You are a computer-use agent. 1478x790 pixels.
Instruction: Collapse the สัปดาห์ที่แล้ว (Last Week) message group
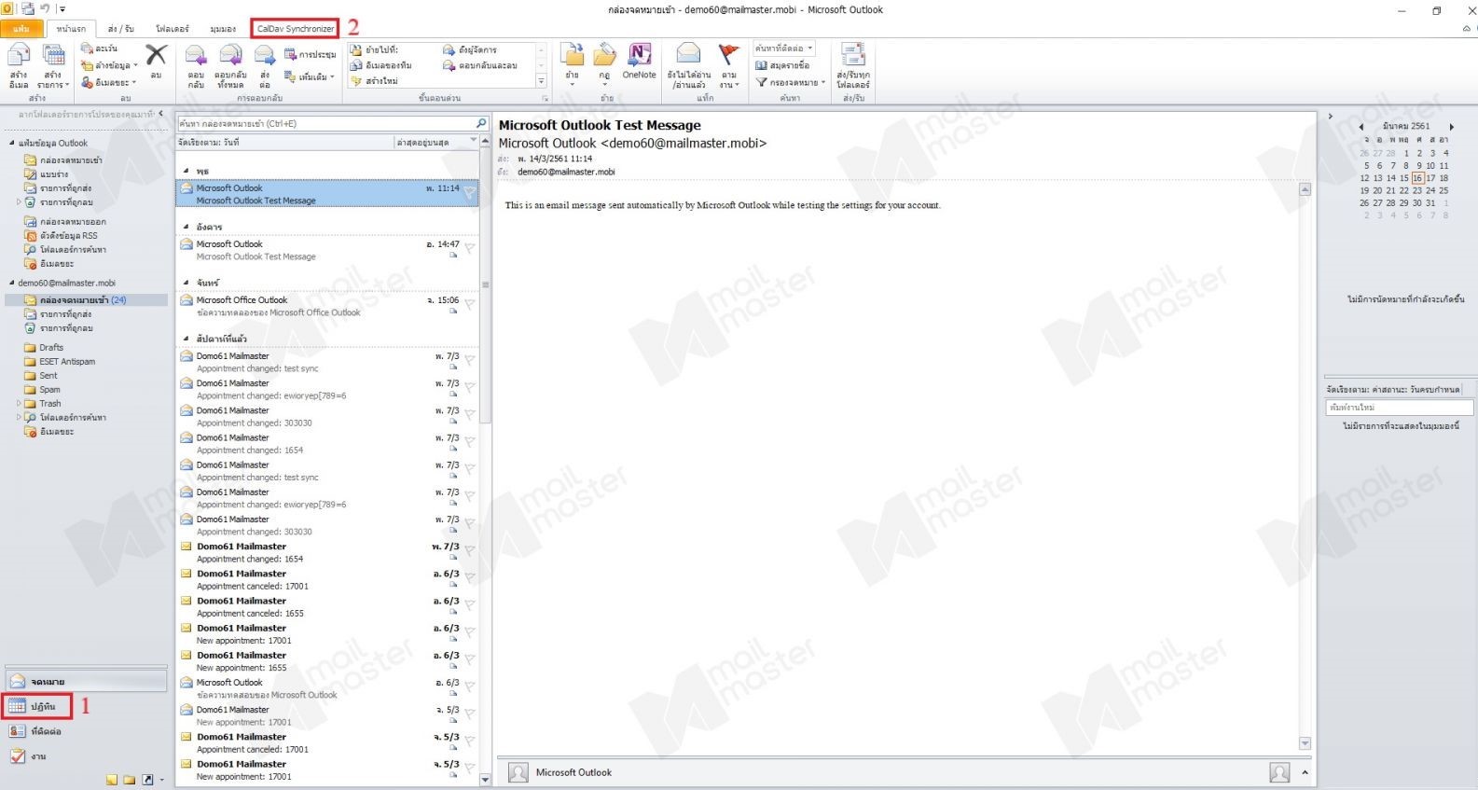[186, 339]
